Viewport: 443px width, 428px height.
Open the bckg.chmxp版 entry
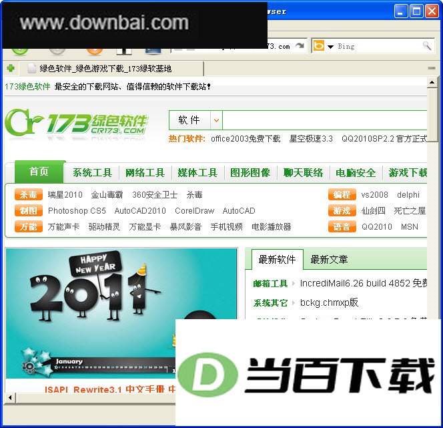[329, 302]
